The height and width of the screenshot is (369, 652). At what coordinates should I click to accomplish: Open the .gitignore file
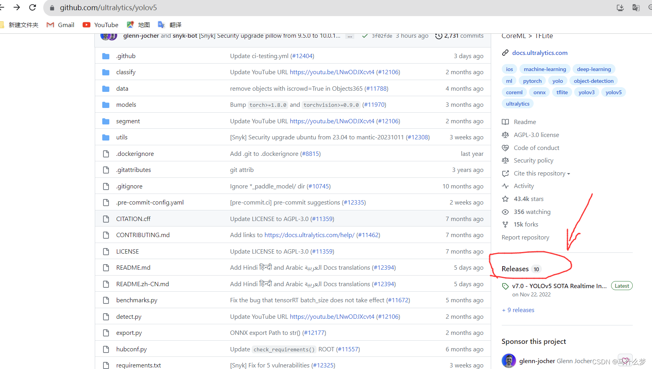129,186
